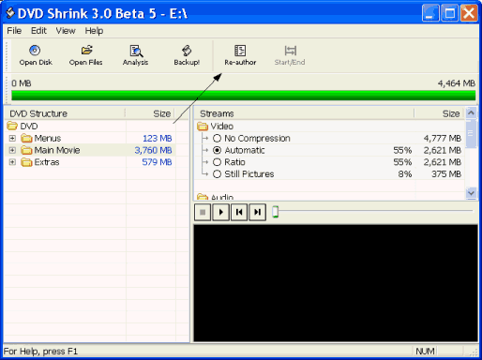
Task: Click the Streams column header
Action: point(304,113)
